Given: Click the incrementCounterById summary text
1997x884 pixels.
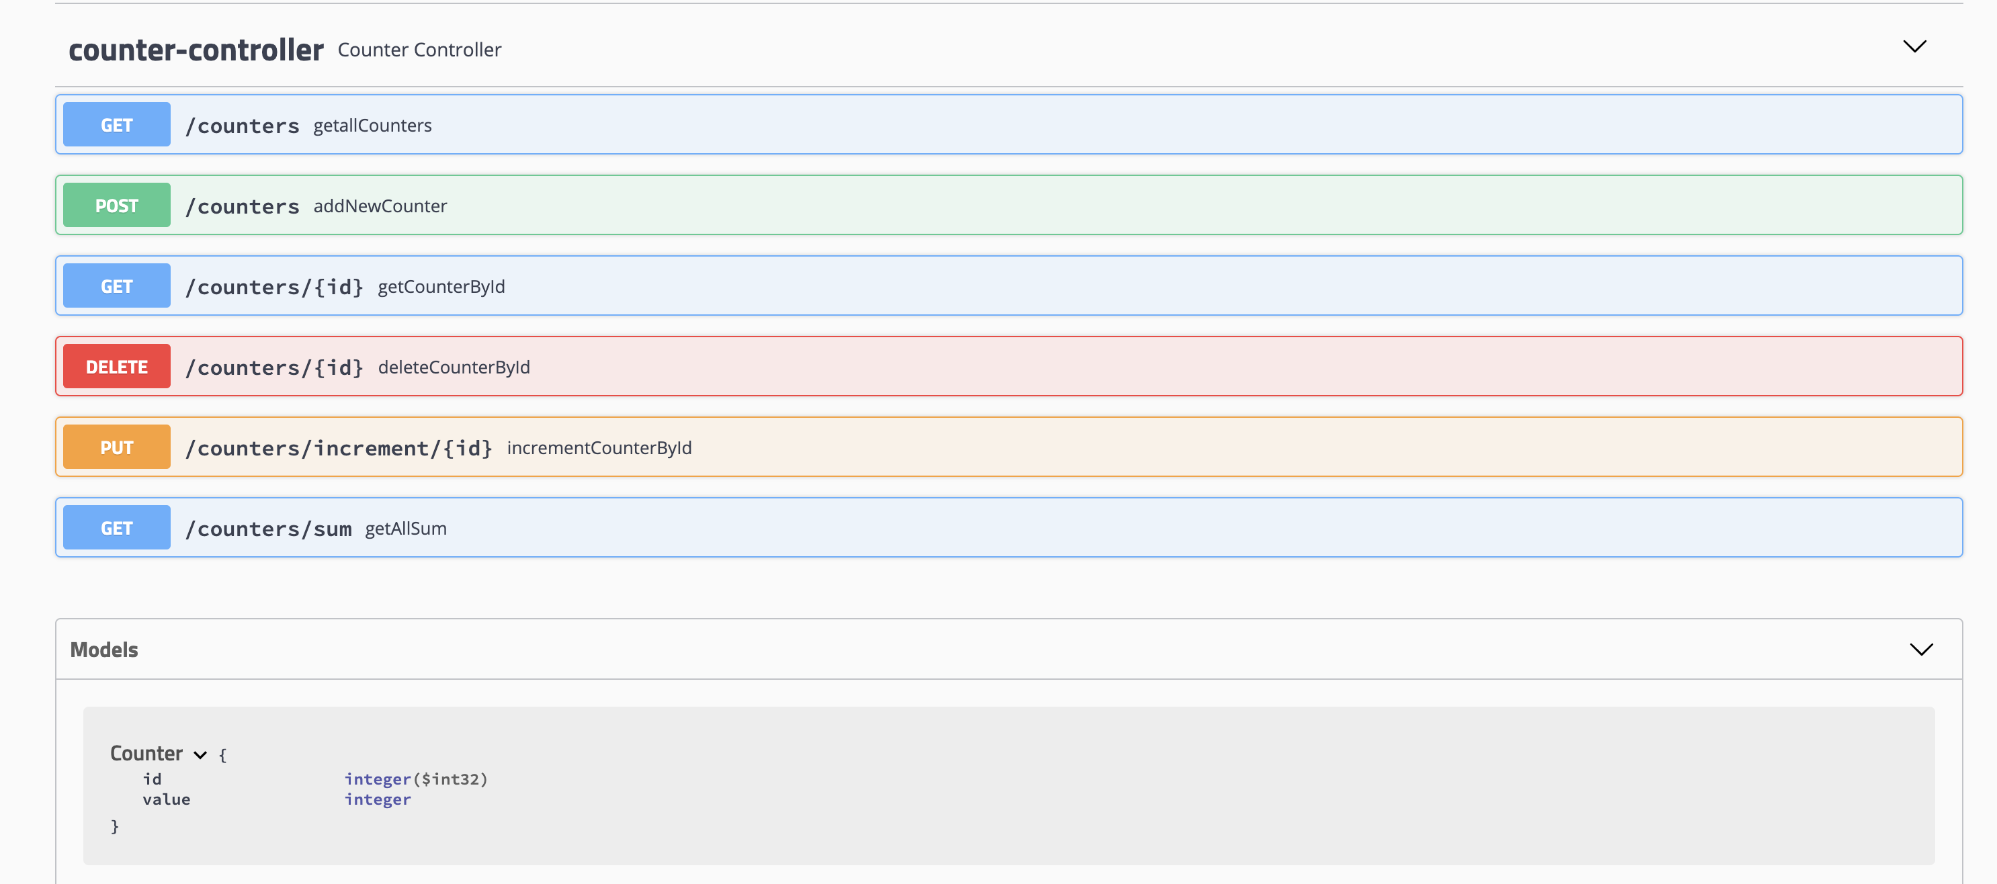Looking at the screenshot, I should 599,448.
